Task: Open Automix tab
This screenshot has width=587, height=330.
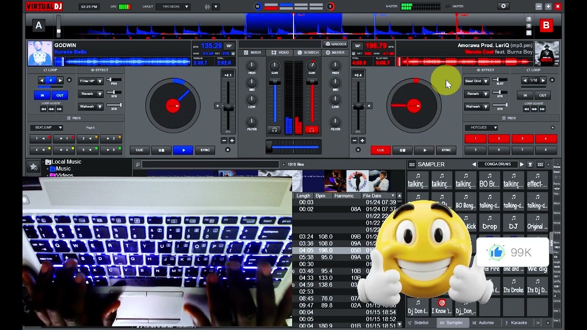Action: point(483,323)
